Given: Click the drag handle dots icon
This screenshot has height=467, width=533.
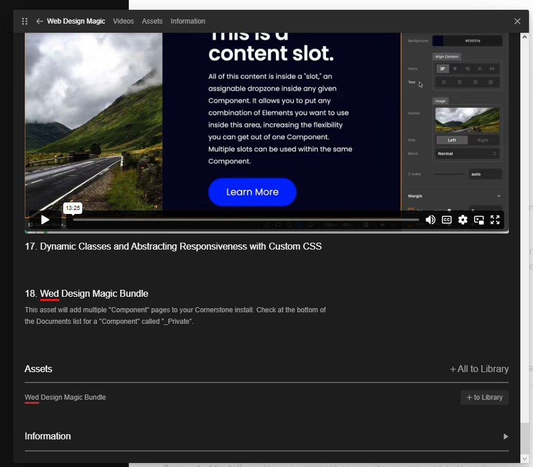Looking at the screenshot, I should [25, 21].
